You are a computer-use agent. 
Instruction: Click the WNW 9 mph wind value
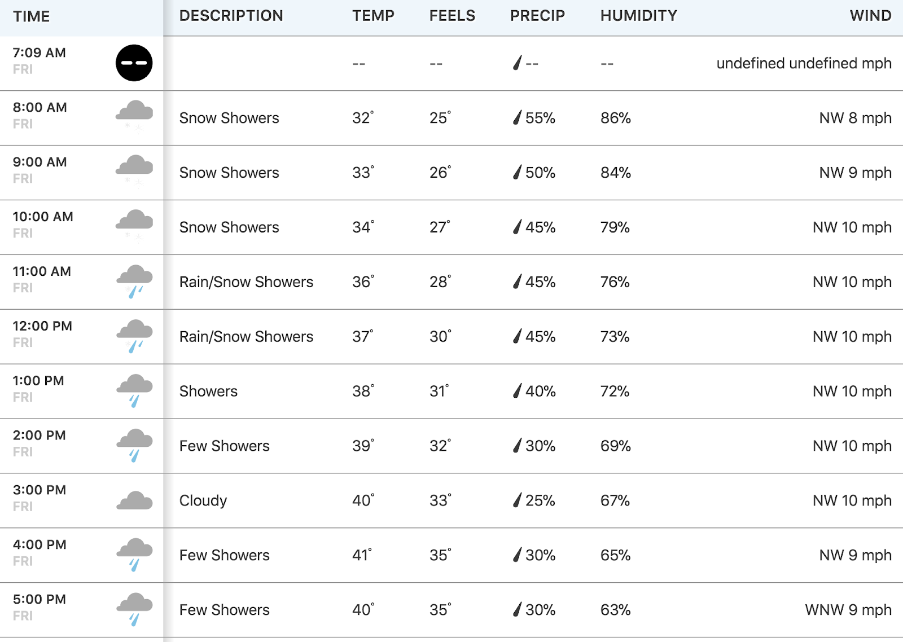click(x=848, y=610)
